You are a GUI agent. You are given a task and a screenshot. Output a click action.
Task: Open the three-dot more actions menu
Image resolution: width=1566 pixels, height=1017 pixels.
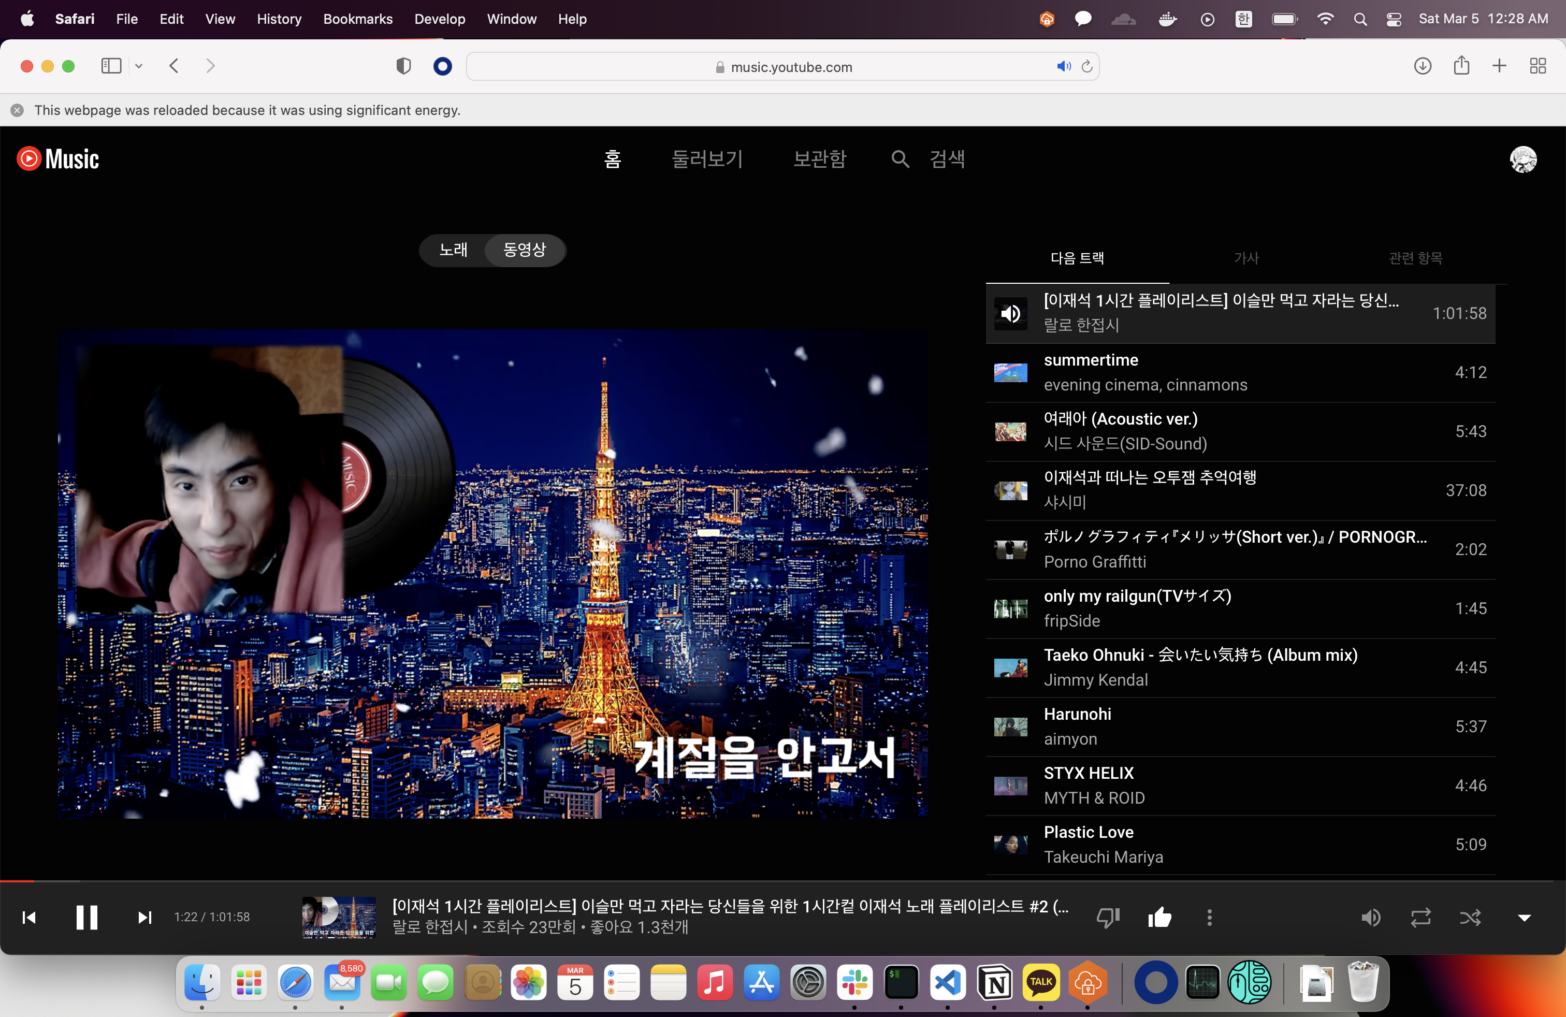click(1209, 917)
